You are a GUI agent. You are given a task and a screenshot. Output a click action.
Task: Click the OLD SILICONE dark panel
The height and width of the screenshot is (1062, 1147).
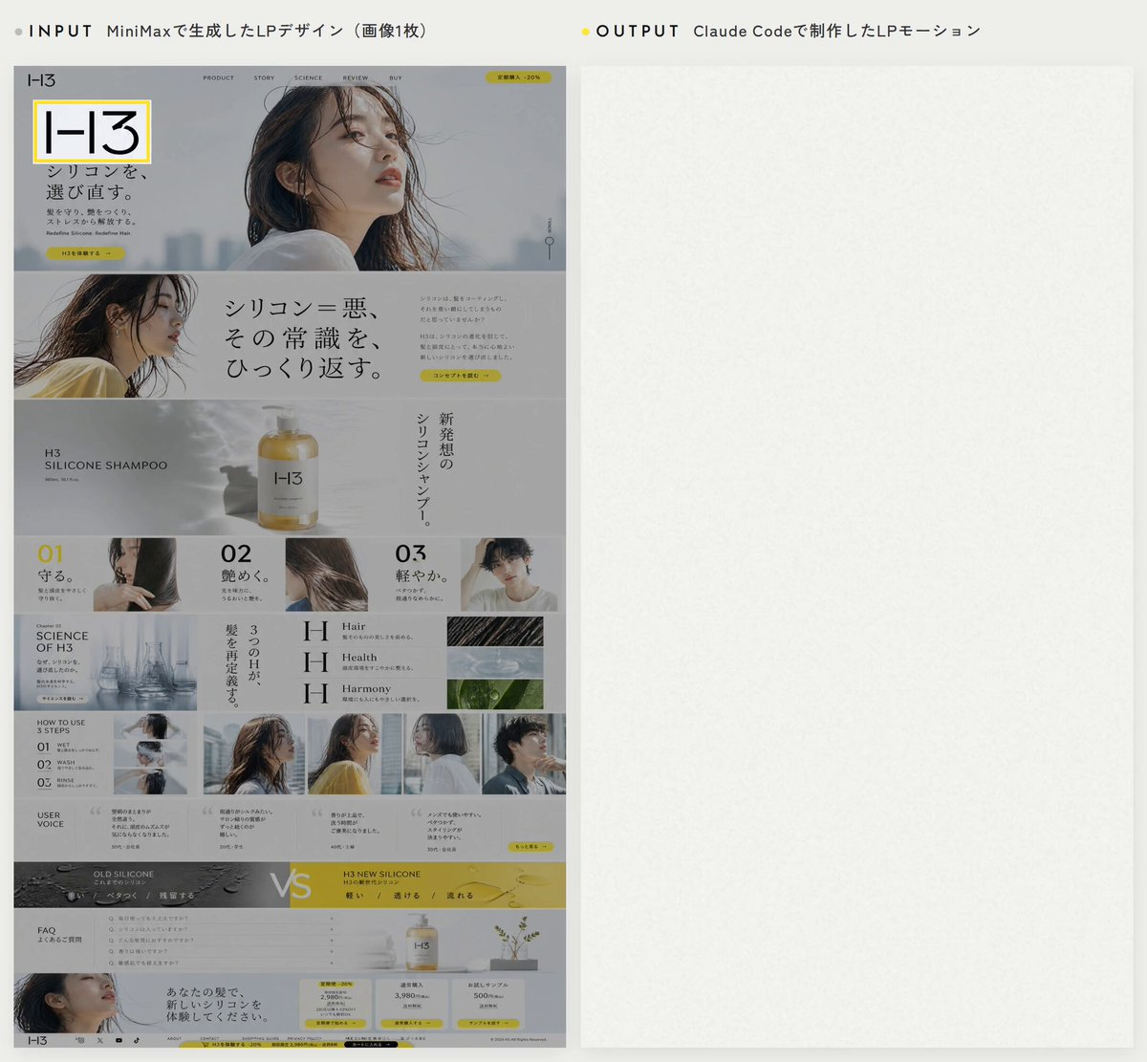pos(152,885)
